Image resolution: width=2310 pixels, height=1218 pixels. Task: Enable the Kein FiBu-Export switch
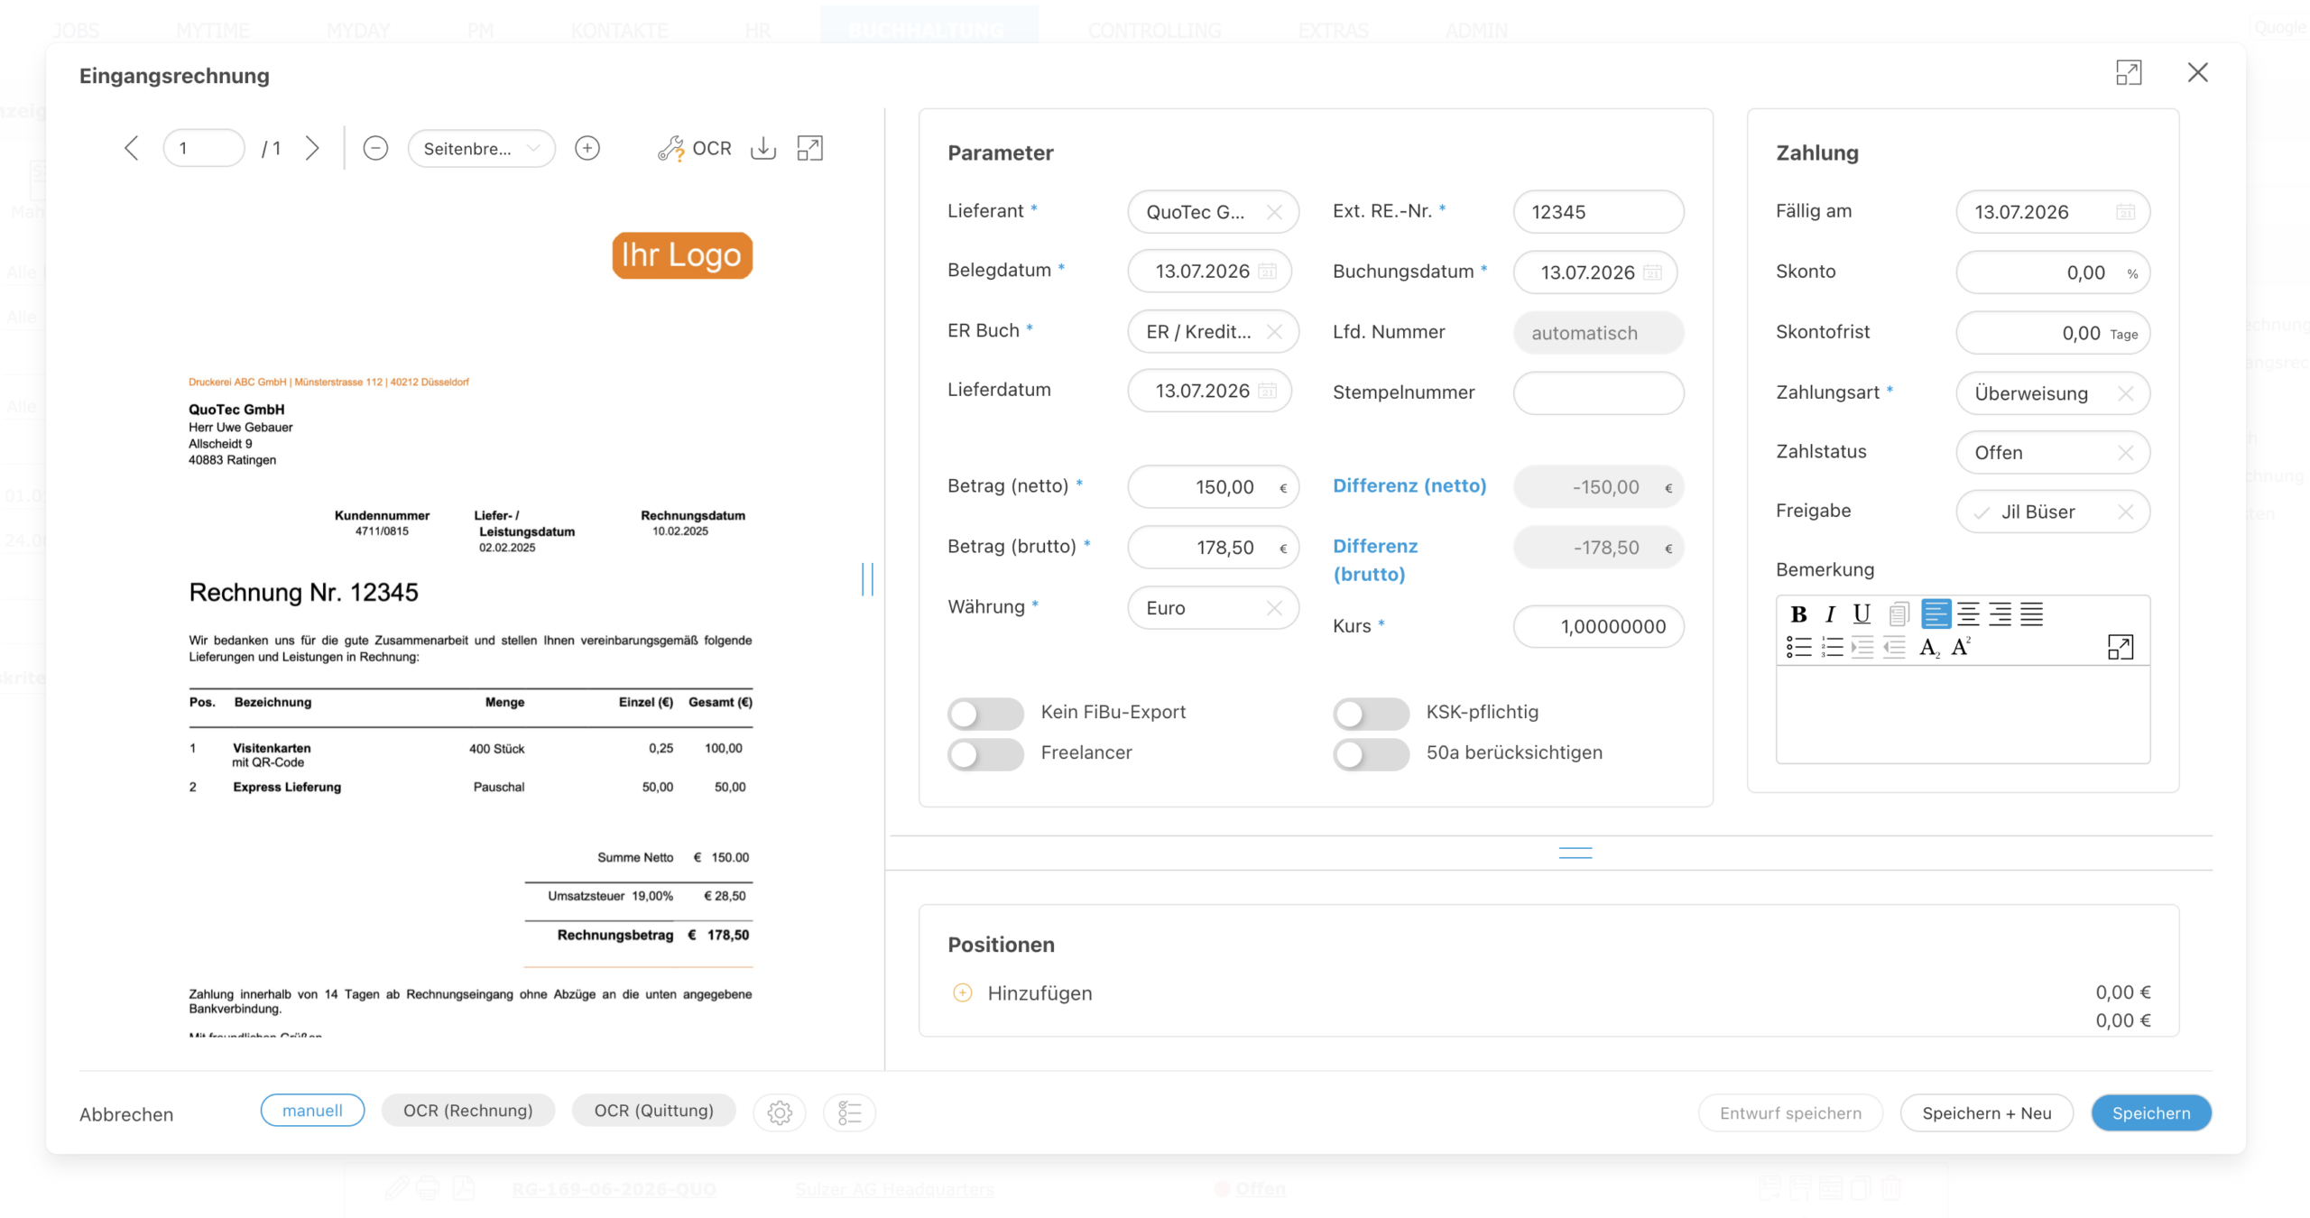click(x=985, y=713)
